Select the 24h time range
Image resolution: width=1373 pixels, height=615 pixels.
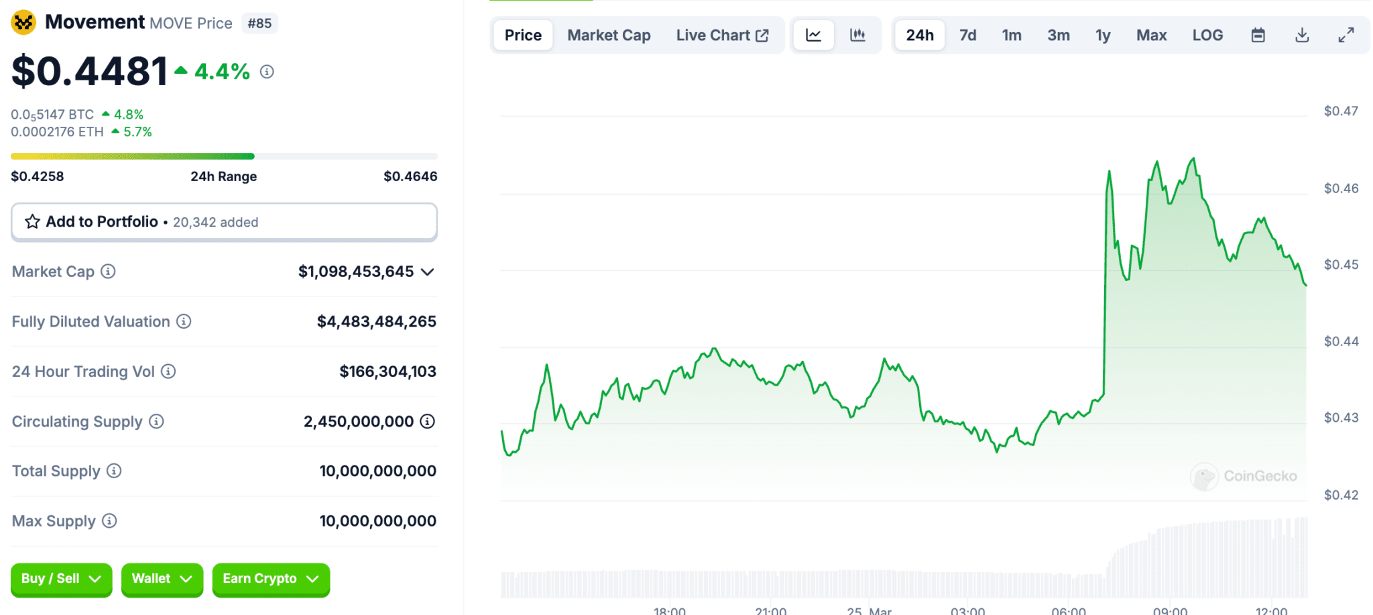(x=920, y=35)
